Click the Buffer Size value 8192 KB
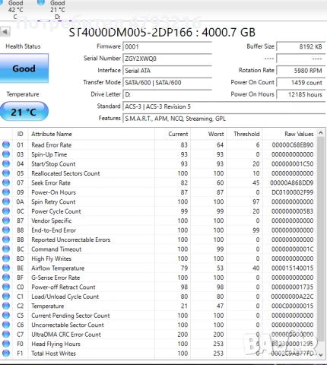The height and width of the screenshot is (365, 327). click(x=301, y=47)
